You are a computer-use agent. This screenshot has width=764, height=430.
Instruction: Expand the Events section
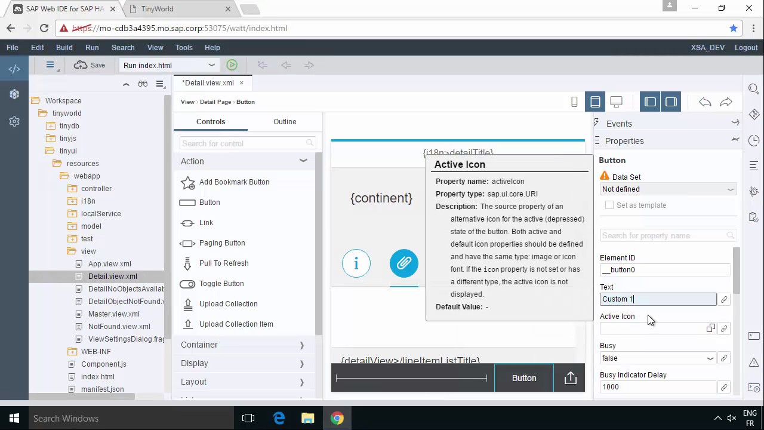pos(735,122)
